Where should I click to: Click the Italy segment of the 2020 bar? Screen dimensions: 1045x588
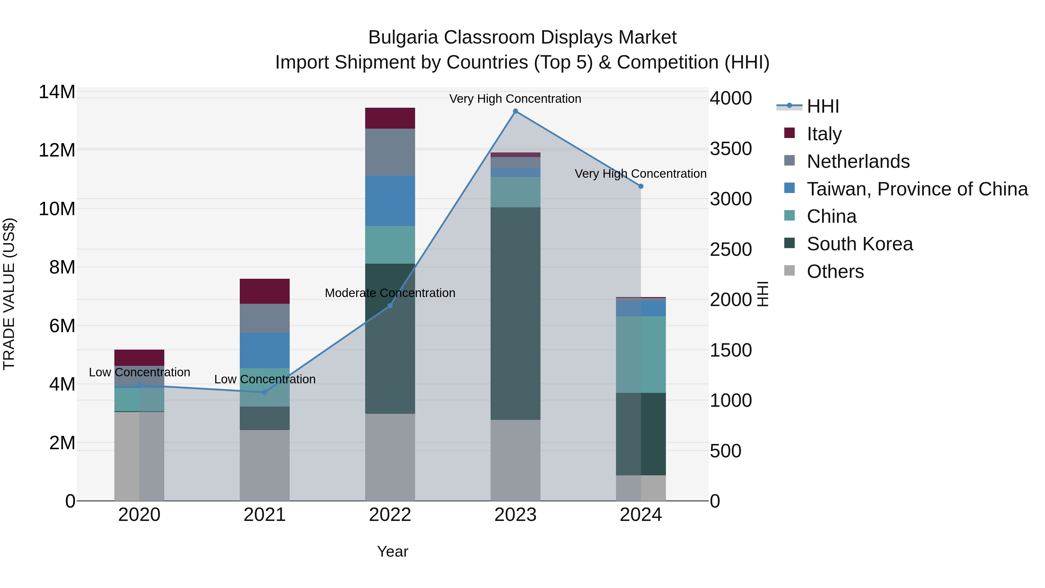[x=140, y=358]
